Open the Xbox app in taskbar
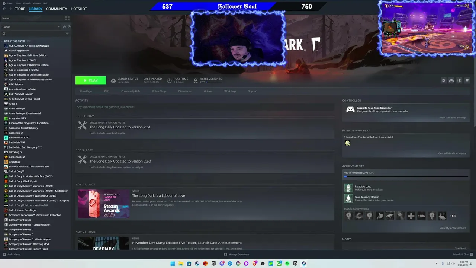 279,264
